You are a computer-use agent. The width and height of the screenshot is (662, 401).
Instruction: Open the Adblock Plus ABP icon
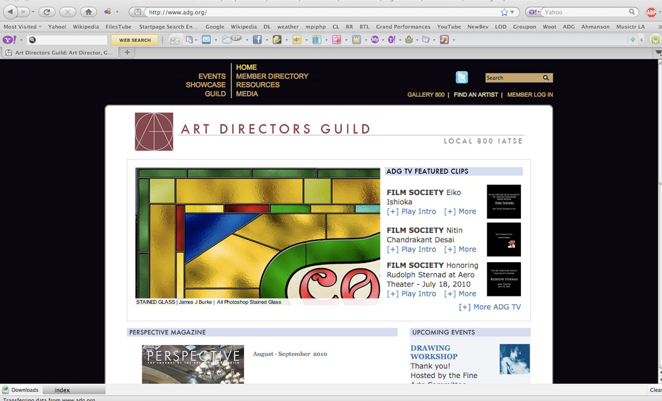pyautogui.click(x=651, y=12)
